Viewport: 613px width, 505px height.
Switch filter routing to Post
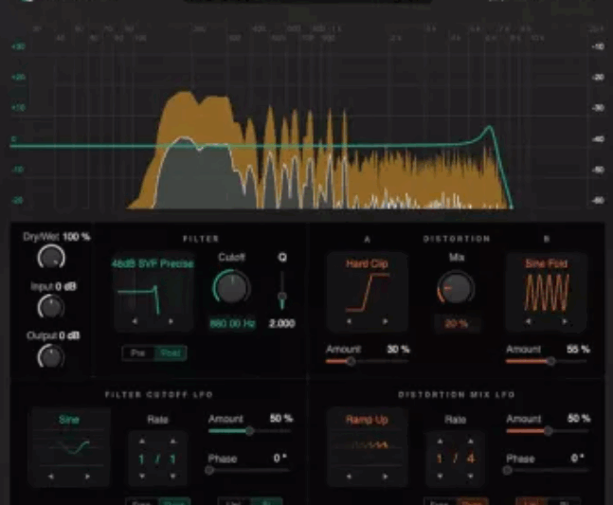[171, 353]
